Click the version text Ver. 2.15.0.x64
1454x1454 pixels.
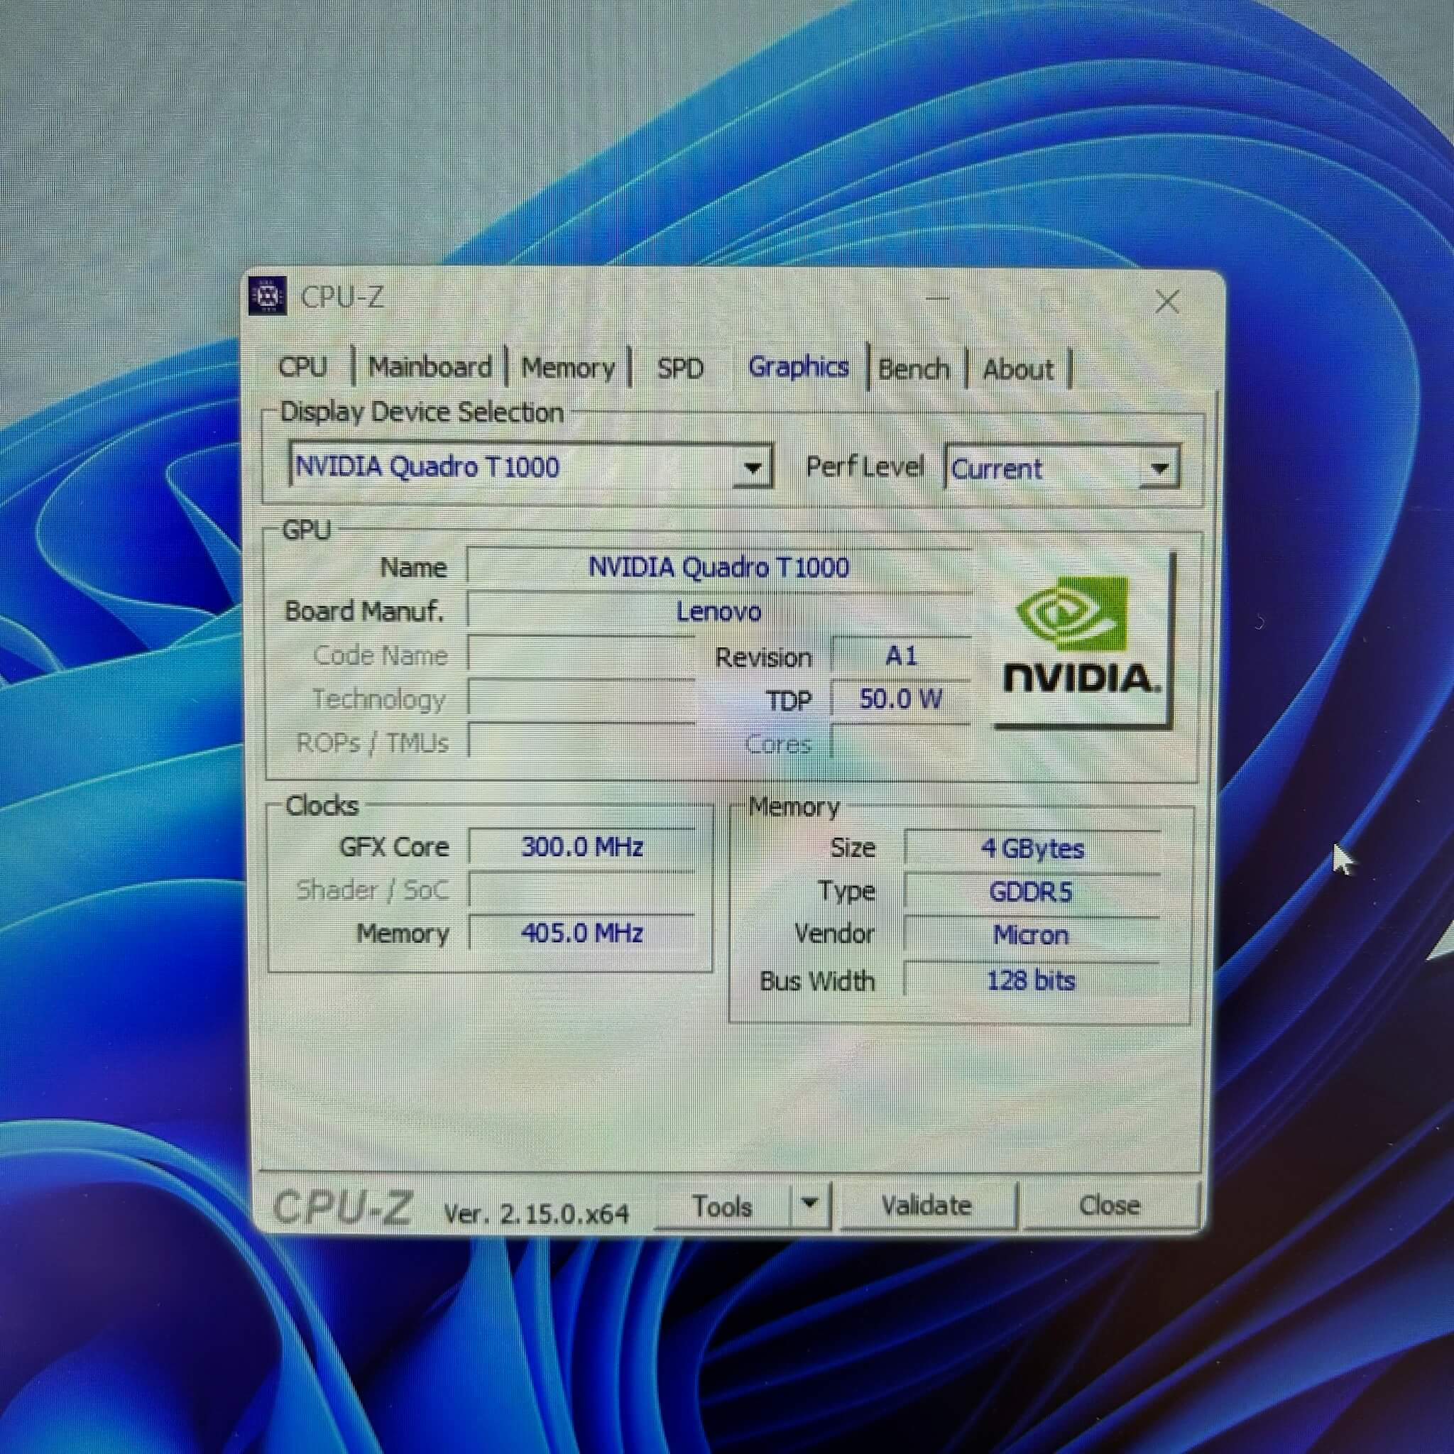[x=536, y=1213]
